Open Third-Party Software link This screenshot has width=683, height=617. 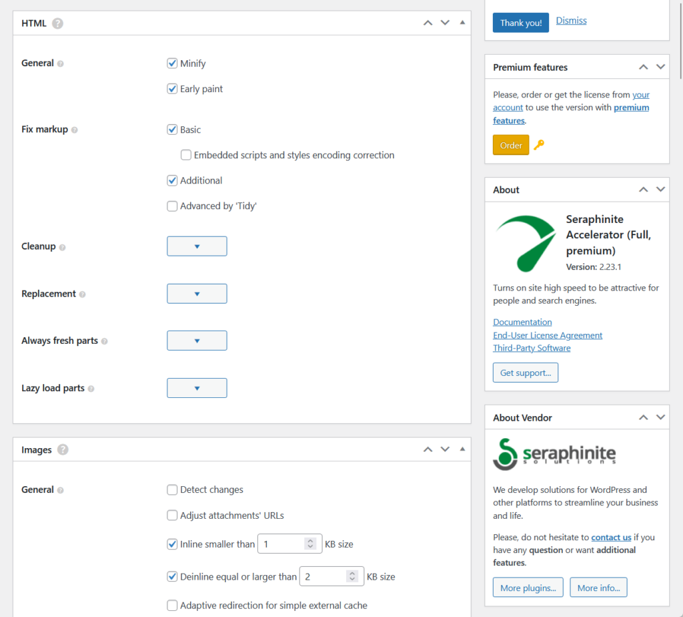(532, 348)
